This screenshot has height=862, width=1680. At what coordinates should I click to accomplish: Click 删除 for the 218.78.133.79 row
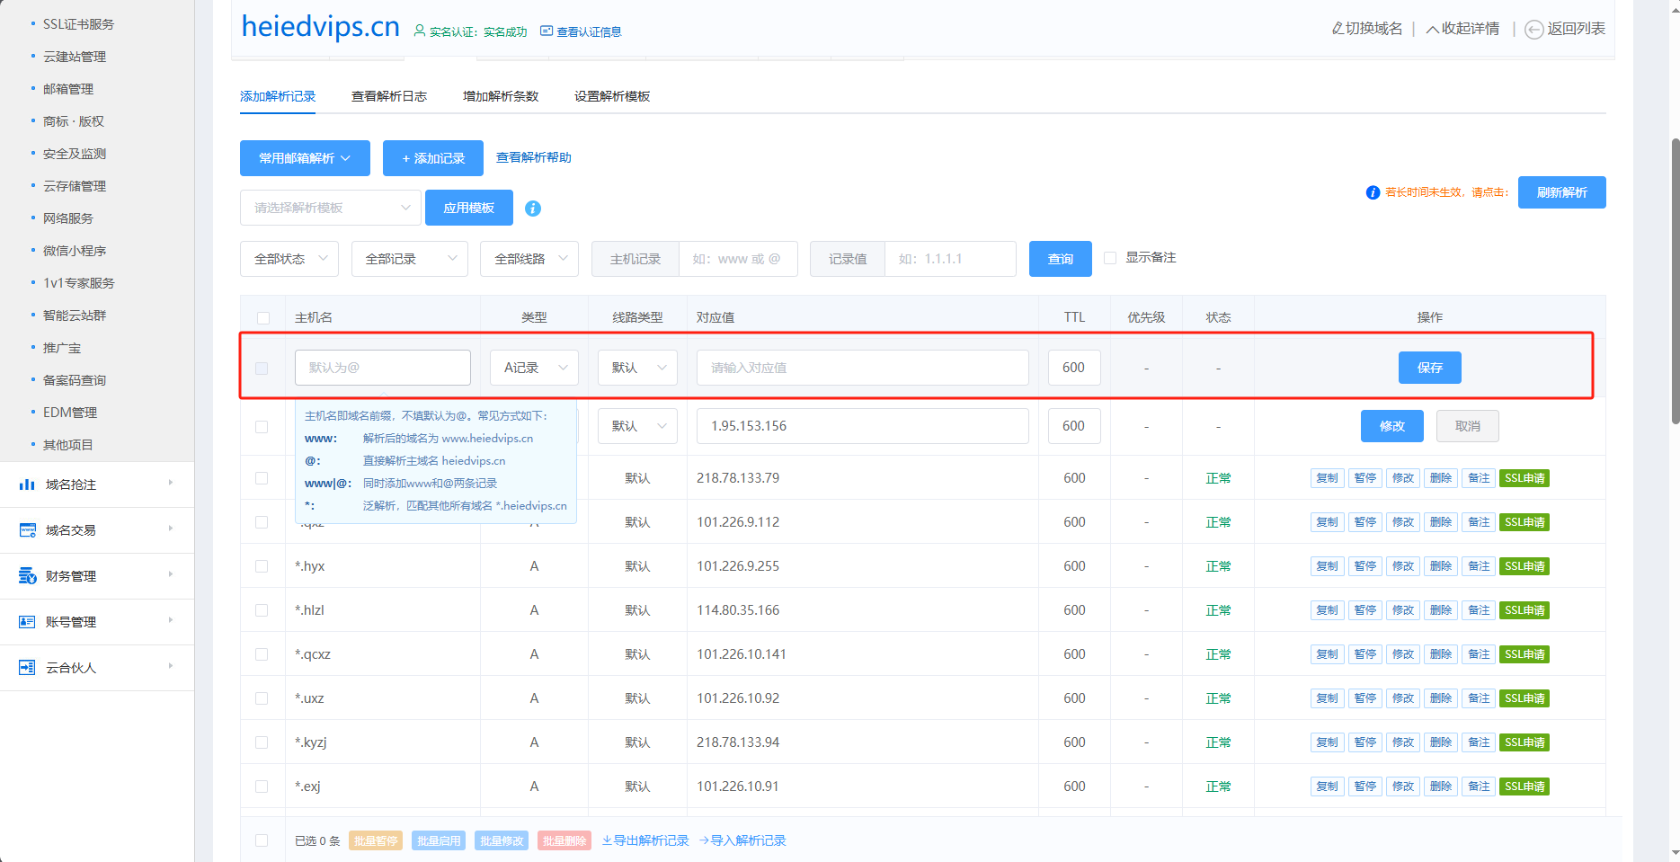[1441, 478]
